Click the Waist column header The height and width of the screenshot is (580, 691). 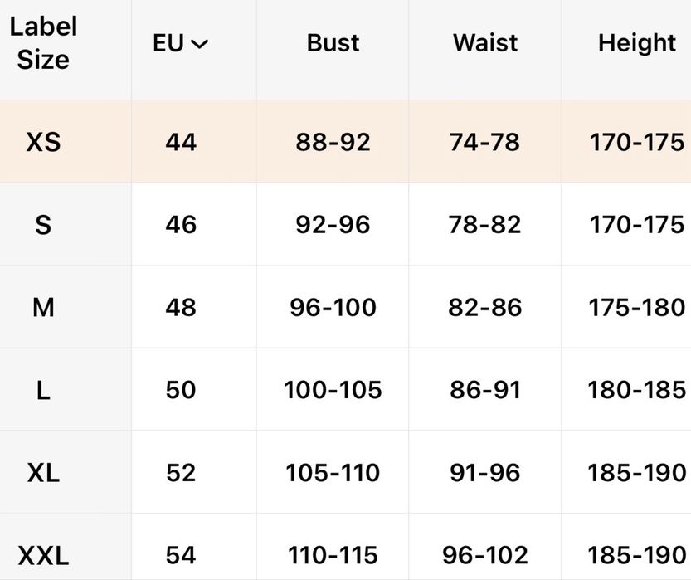[485, 43]
